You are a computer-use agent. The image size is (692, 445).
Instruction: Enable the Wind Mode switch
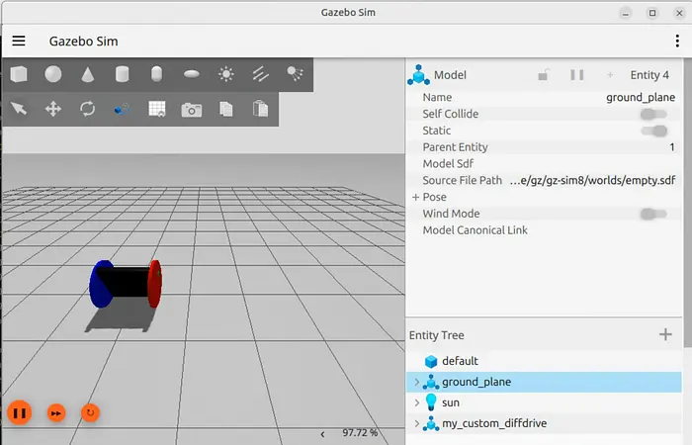(652, 214)
